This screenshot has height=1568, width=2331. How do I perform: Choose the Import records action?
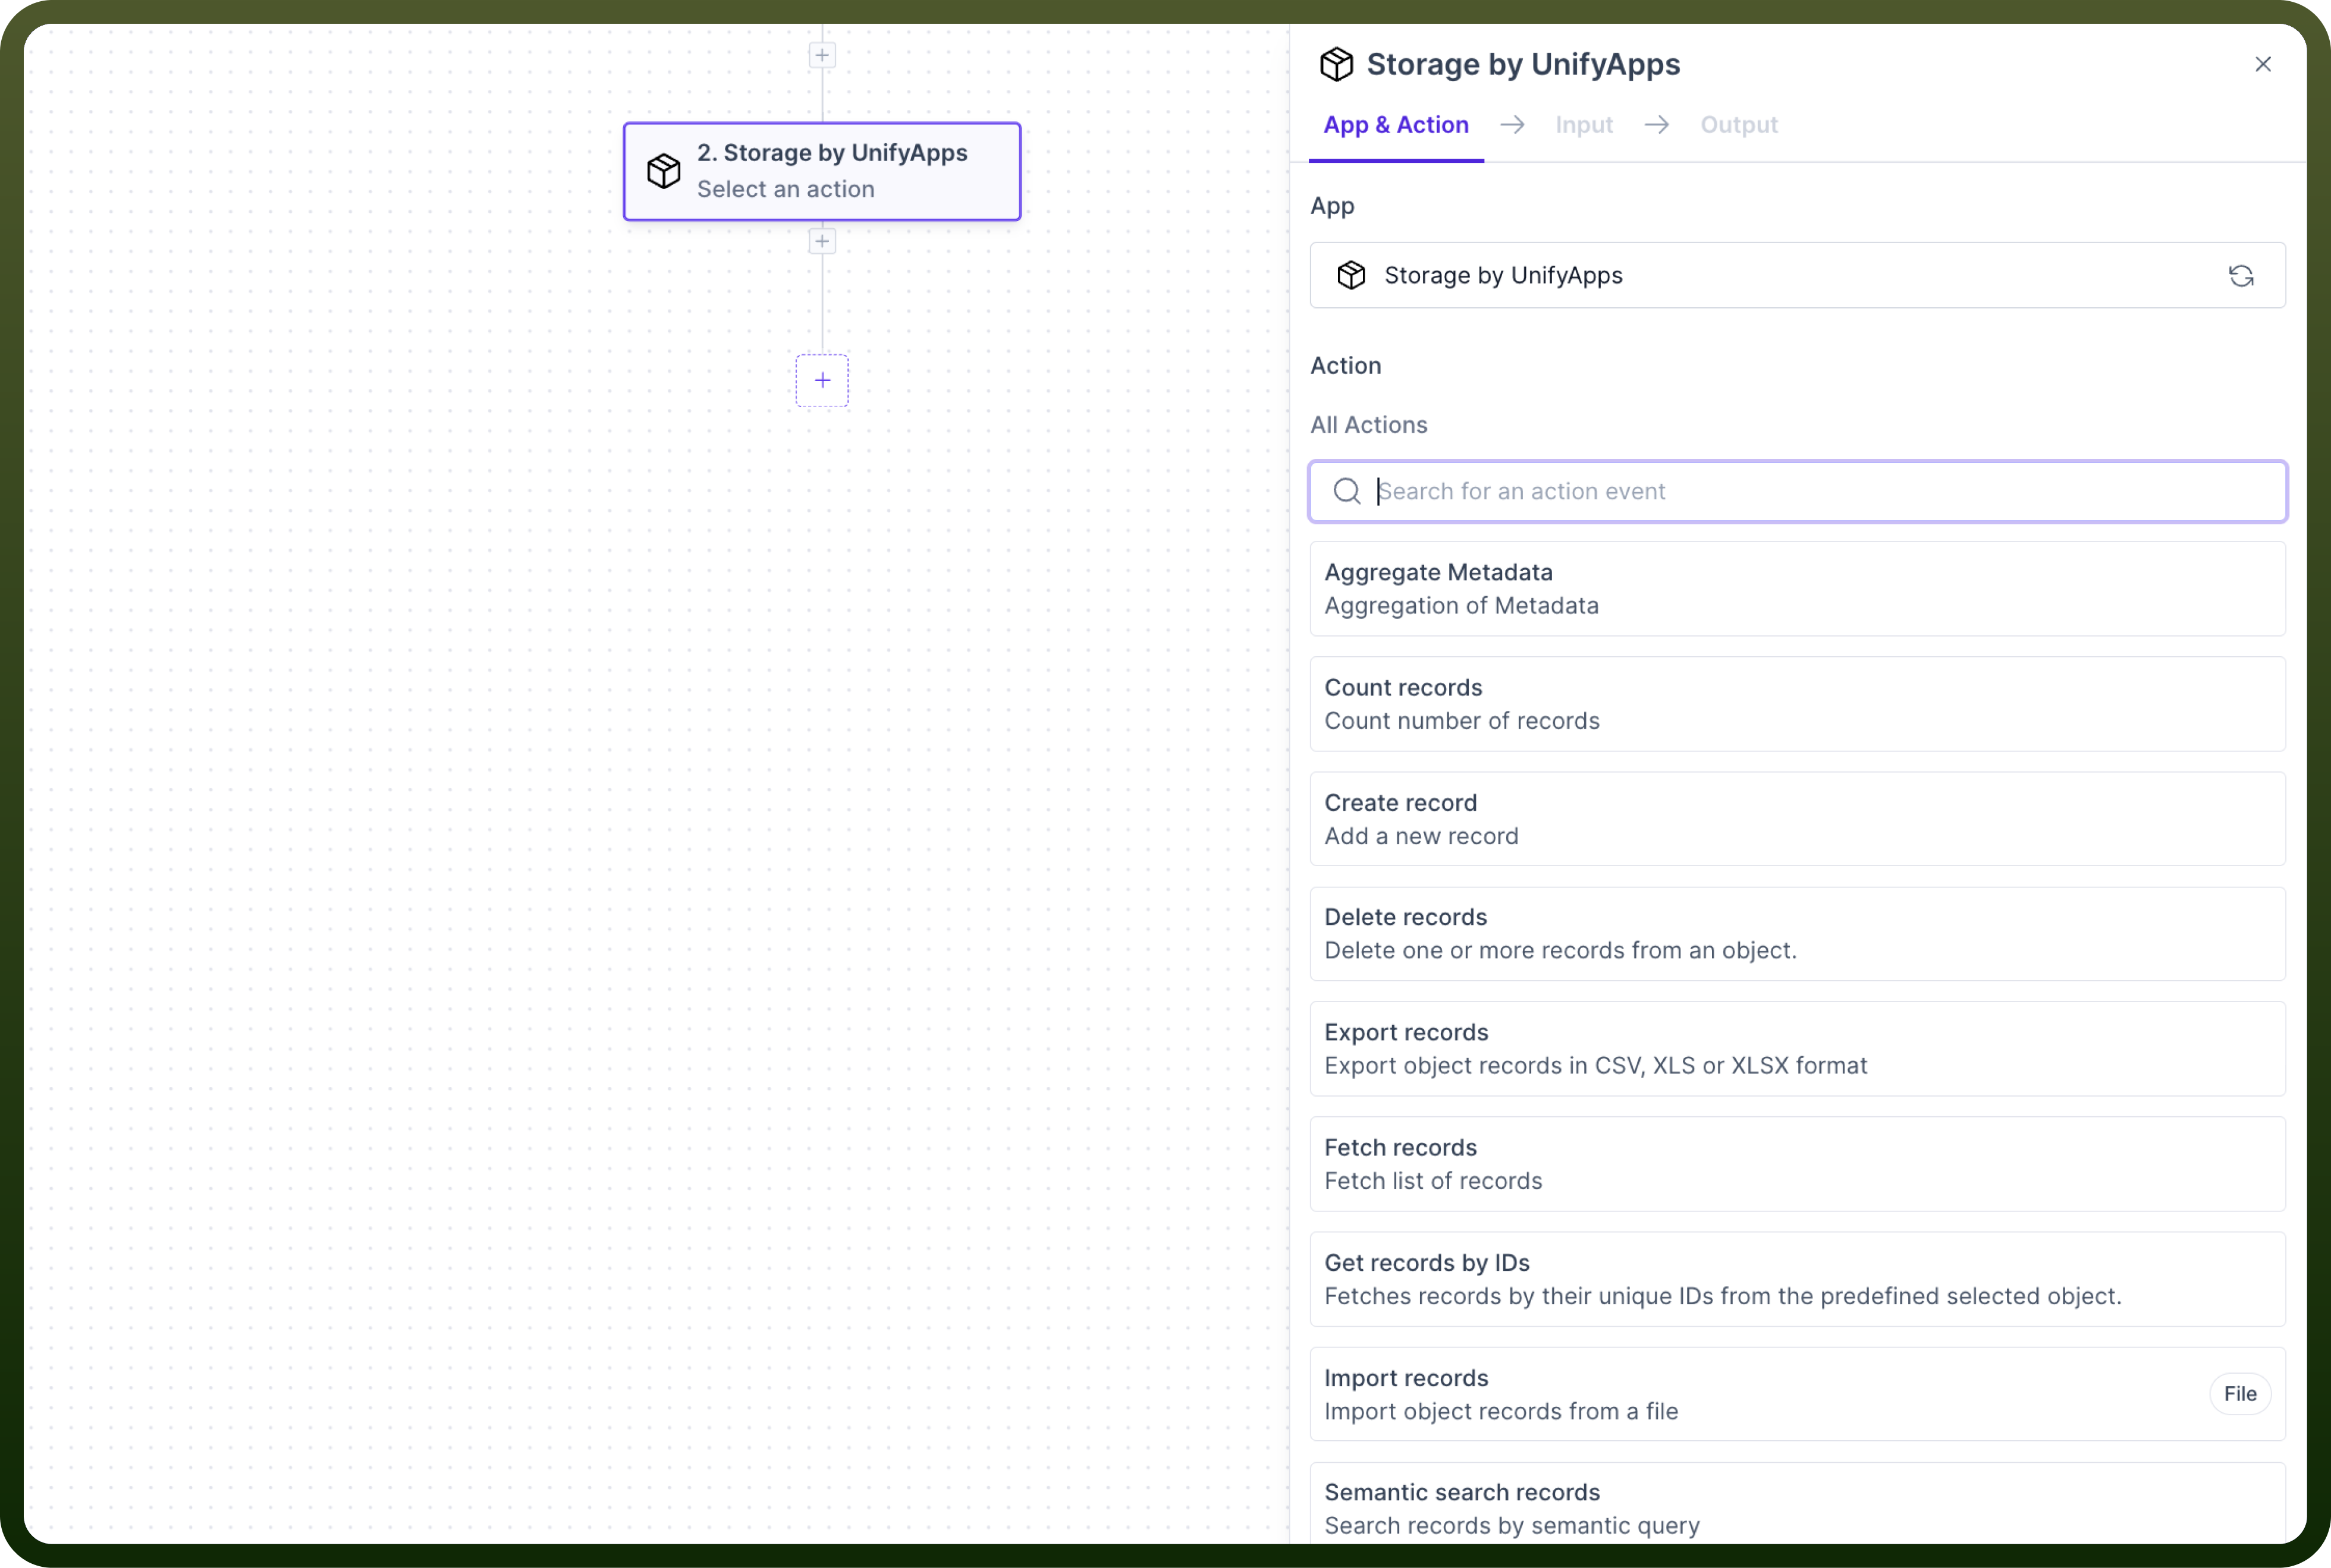pyautogui.click(x=1798, y=1394)
